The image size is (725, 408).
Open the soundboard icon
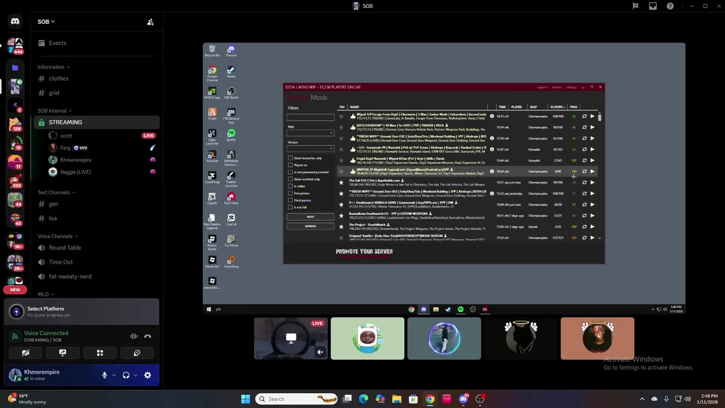[137, 352]
